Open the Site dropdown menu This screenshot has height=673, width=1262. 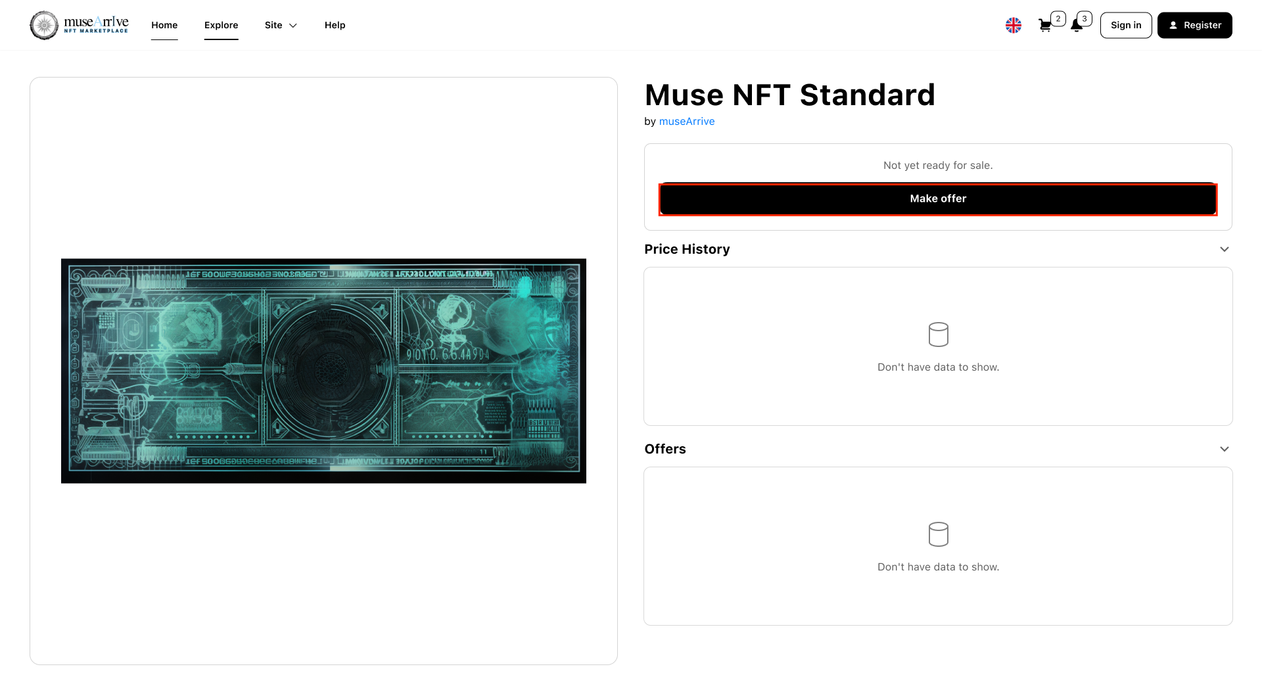pos(281,25)
